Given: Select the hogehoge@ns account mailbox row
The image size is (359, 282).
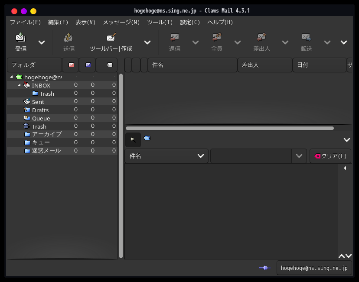Looking at the screenshot, I should point(62,77).
